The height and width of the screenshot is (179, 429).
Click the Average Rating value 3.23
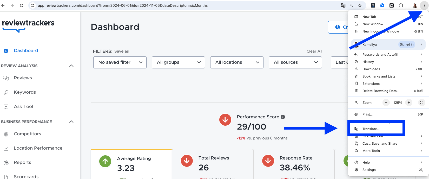pyautogui.click(x=126, y=168)
